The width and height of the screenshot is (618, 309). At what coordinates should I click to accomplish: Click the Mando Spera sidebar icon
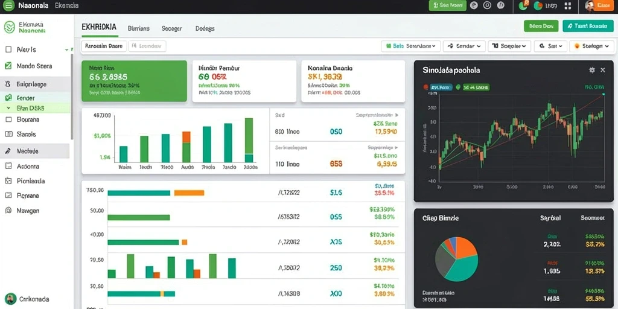[x=8, y=66]
